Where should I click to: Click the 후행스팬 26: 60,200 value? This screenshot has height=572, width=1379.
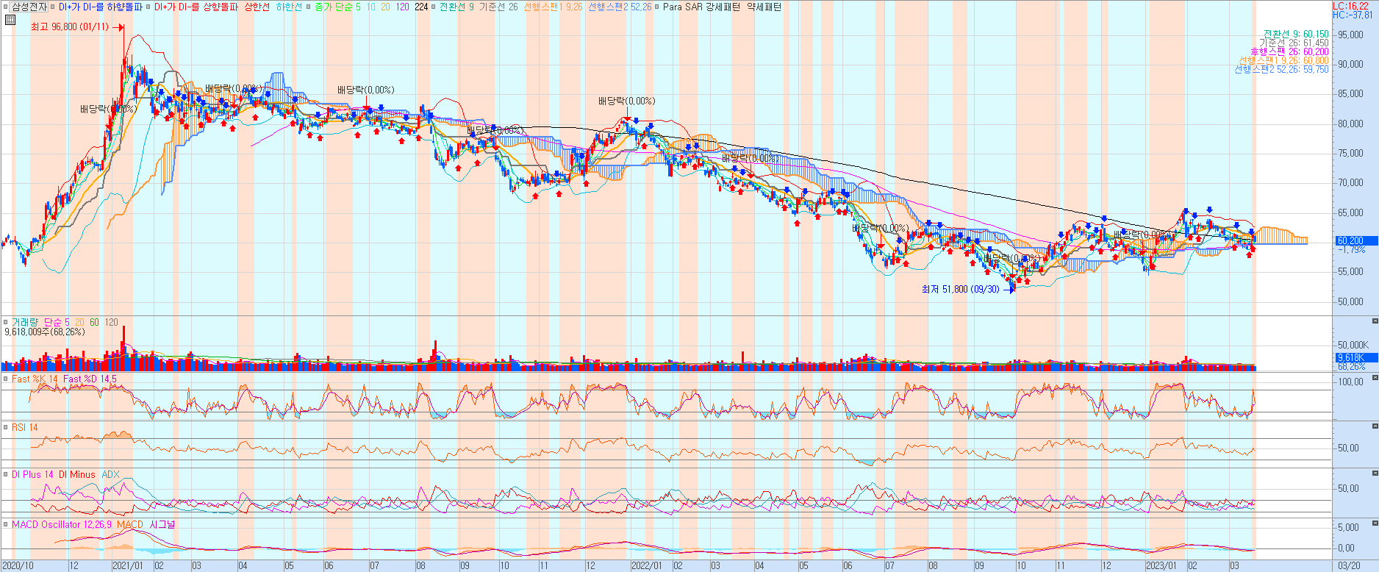[1289, 52]
